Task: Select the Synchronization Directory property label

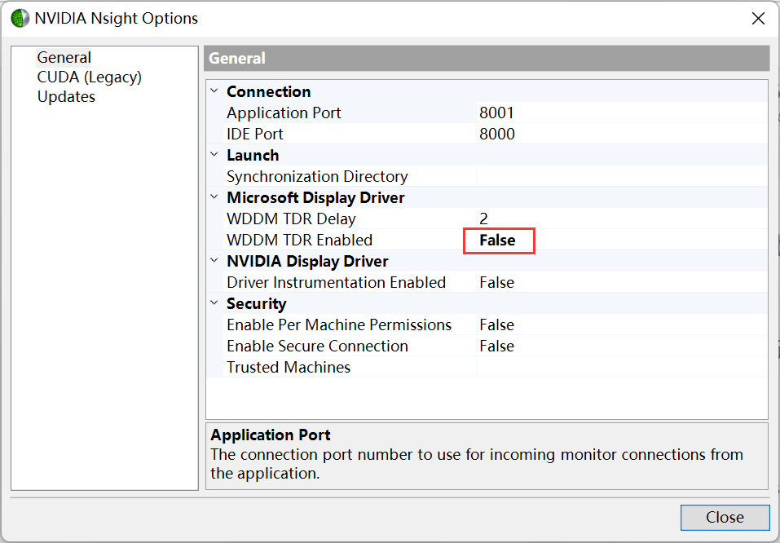Action: tap(317, 177)
